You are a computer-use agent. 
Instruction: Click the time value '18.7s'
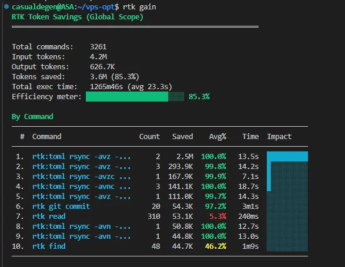tap(248, 187)
